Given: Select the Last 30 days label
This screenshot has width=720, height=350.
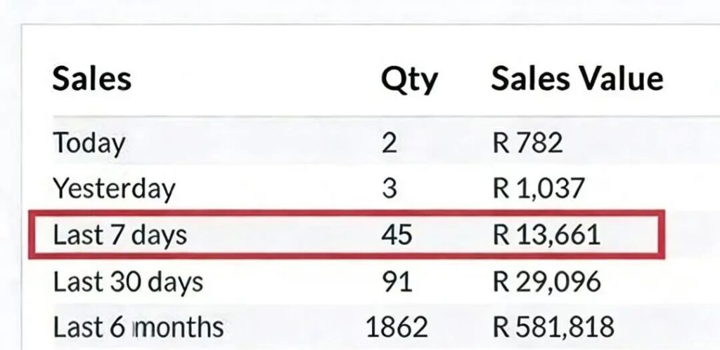Looking at the screenshot, I should [128, 282].
